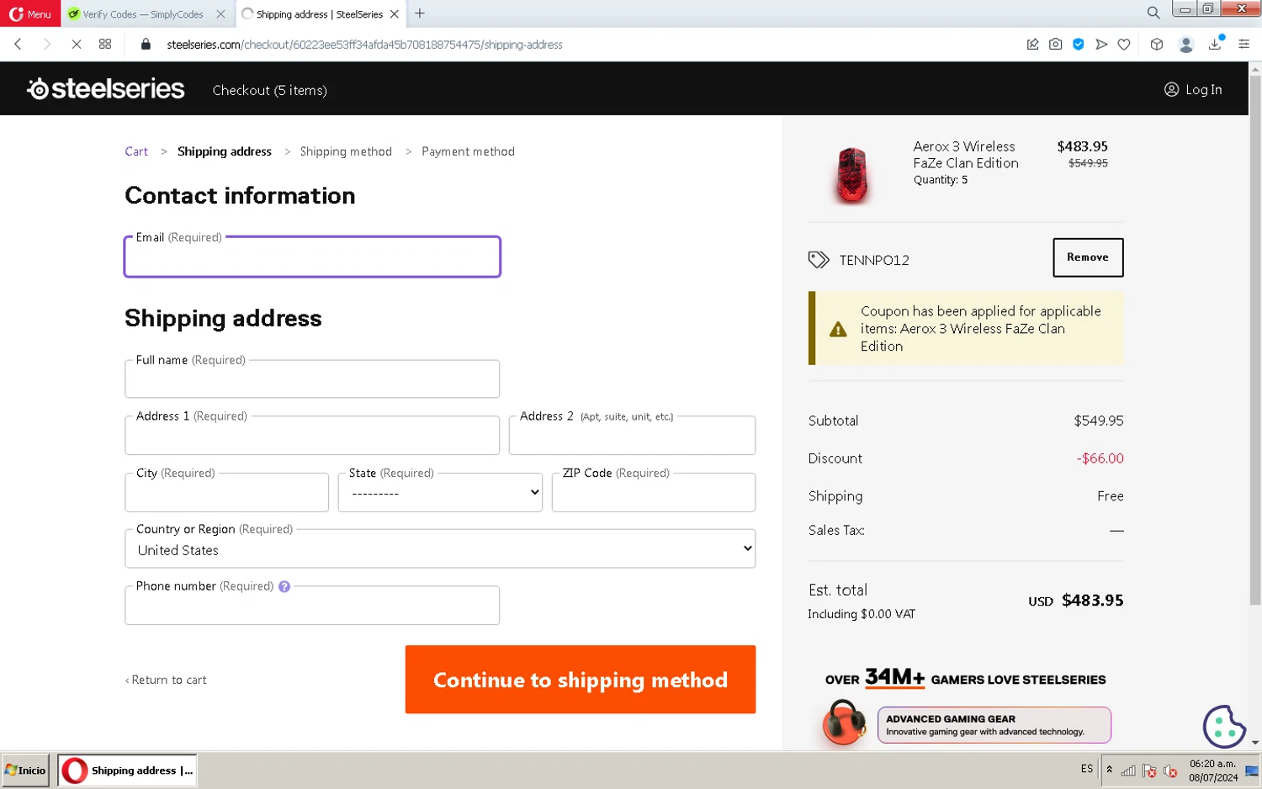The image size is (1262, 789).
Task: Close the Verify Codes tab
Action: pyautogui.click(x=220, y=14)
